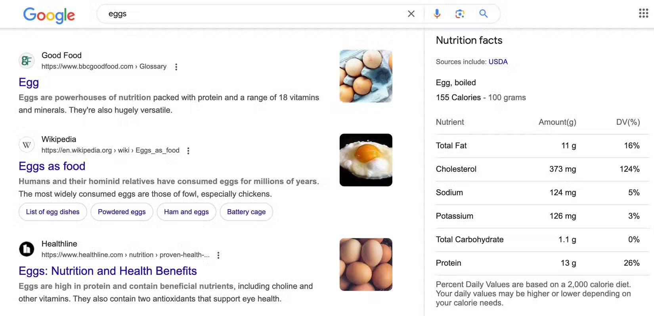Open the "Battery cage" chip
Viewport: 654px width, 316px height.
246,212
